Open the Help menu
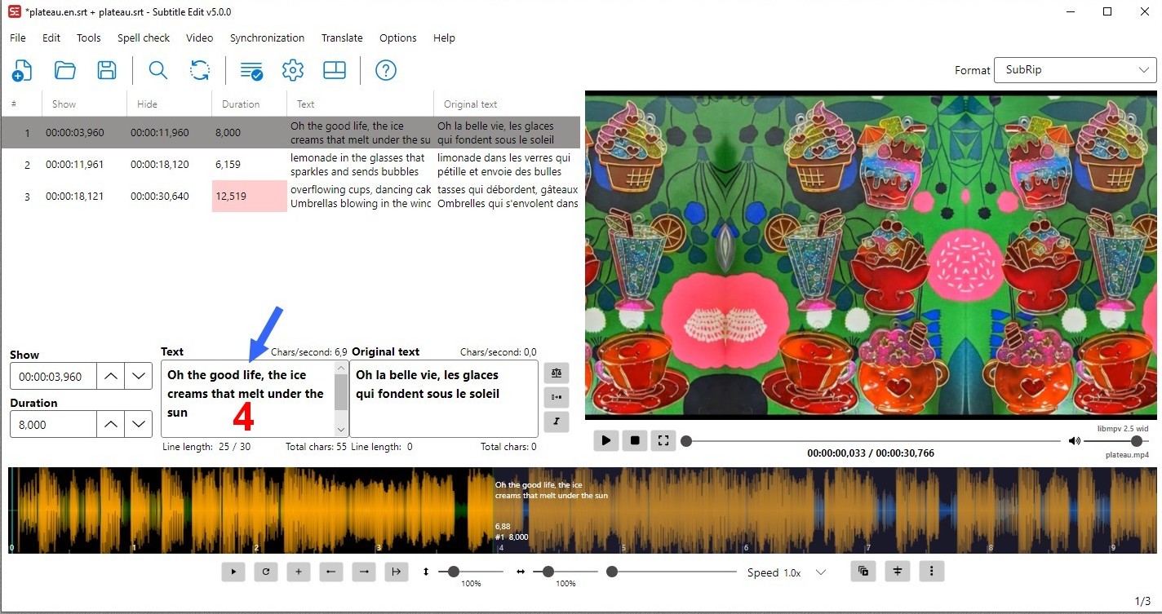This screenshot has width=1162, height=614. [x=444, y=38]
